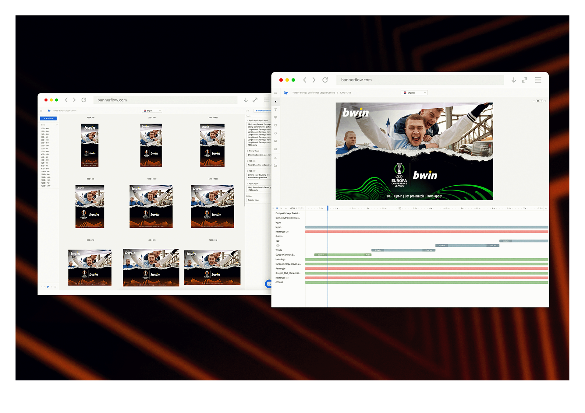Pause the editor timeline playback
Screen dimensions: 585x413
pyautogui.click(x=277, y=208)
